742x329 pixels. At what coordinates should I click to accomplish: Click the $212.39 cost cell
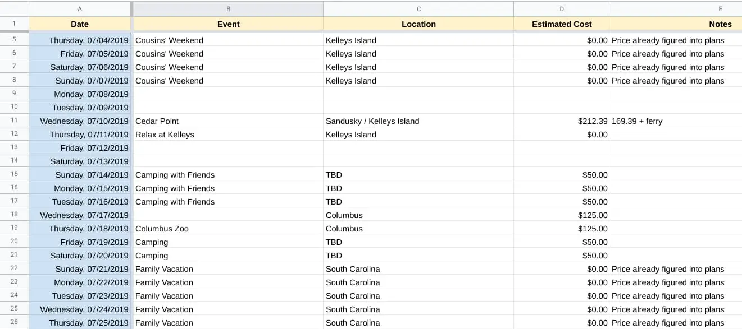(562, 121)
